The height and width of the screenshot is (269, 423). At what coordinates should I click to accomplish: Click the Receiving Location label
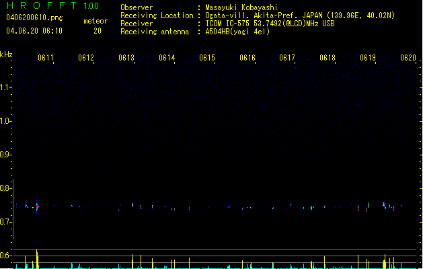(157, 15)
